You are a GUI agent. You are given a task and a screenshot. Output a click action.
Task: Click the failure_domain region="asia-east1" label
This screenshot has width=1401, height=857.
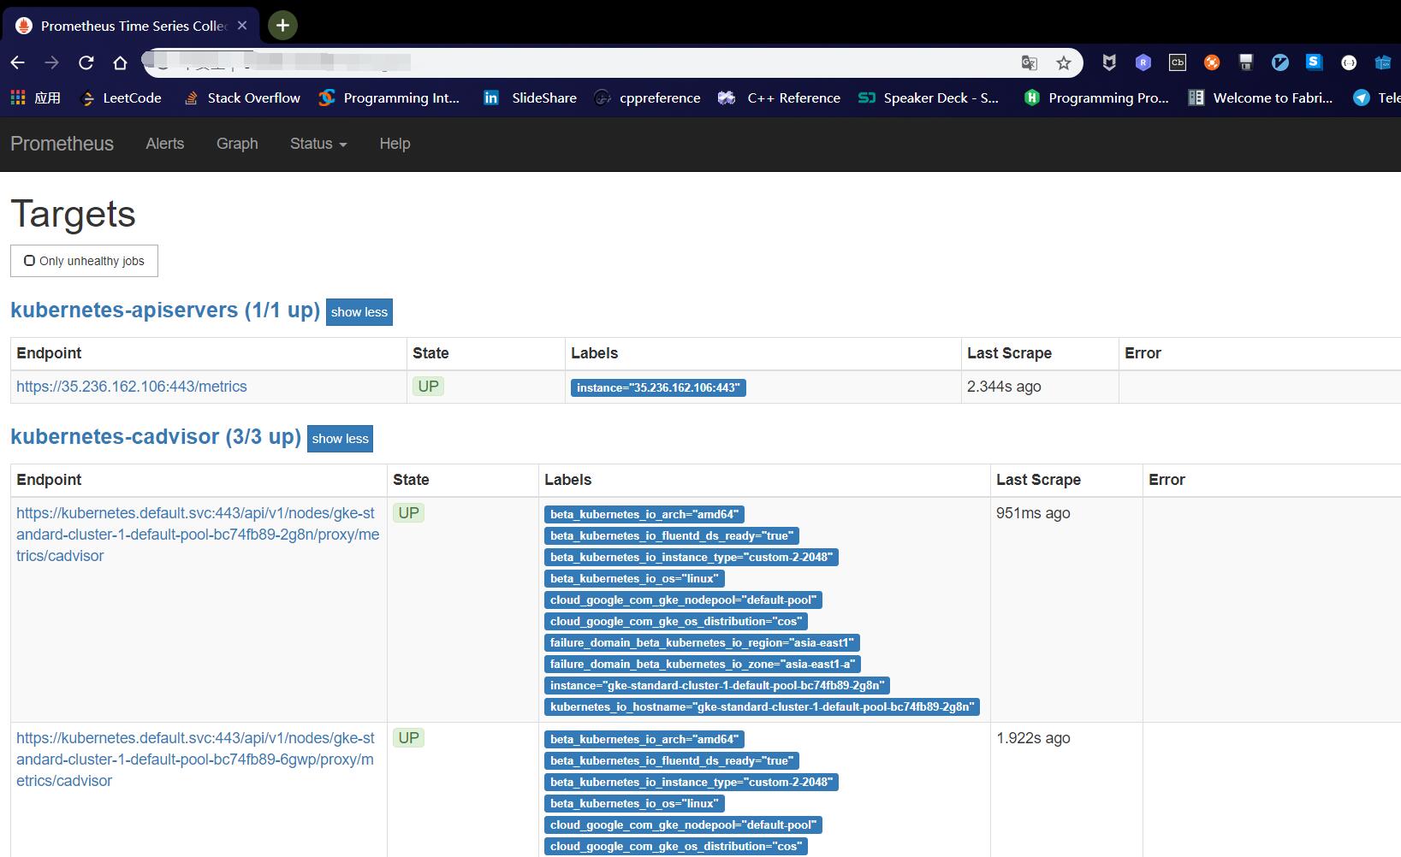pos(702,642)
